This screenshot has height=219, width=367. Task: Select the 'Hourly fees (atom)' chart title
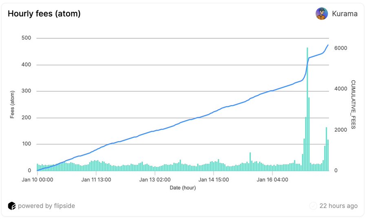(44, 13)
